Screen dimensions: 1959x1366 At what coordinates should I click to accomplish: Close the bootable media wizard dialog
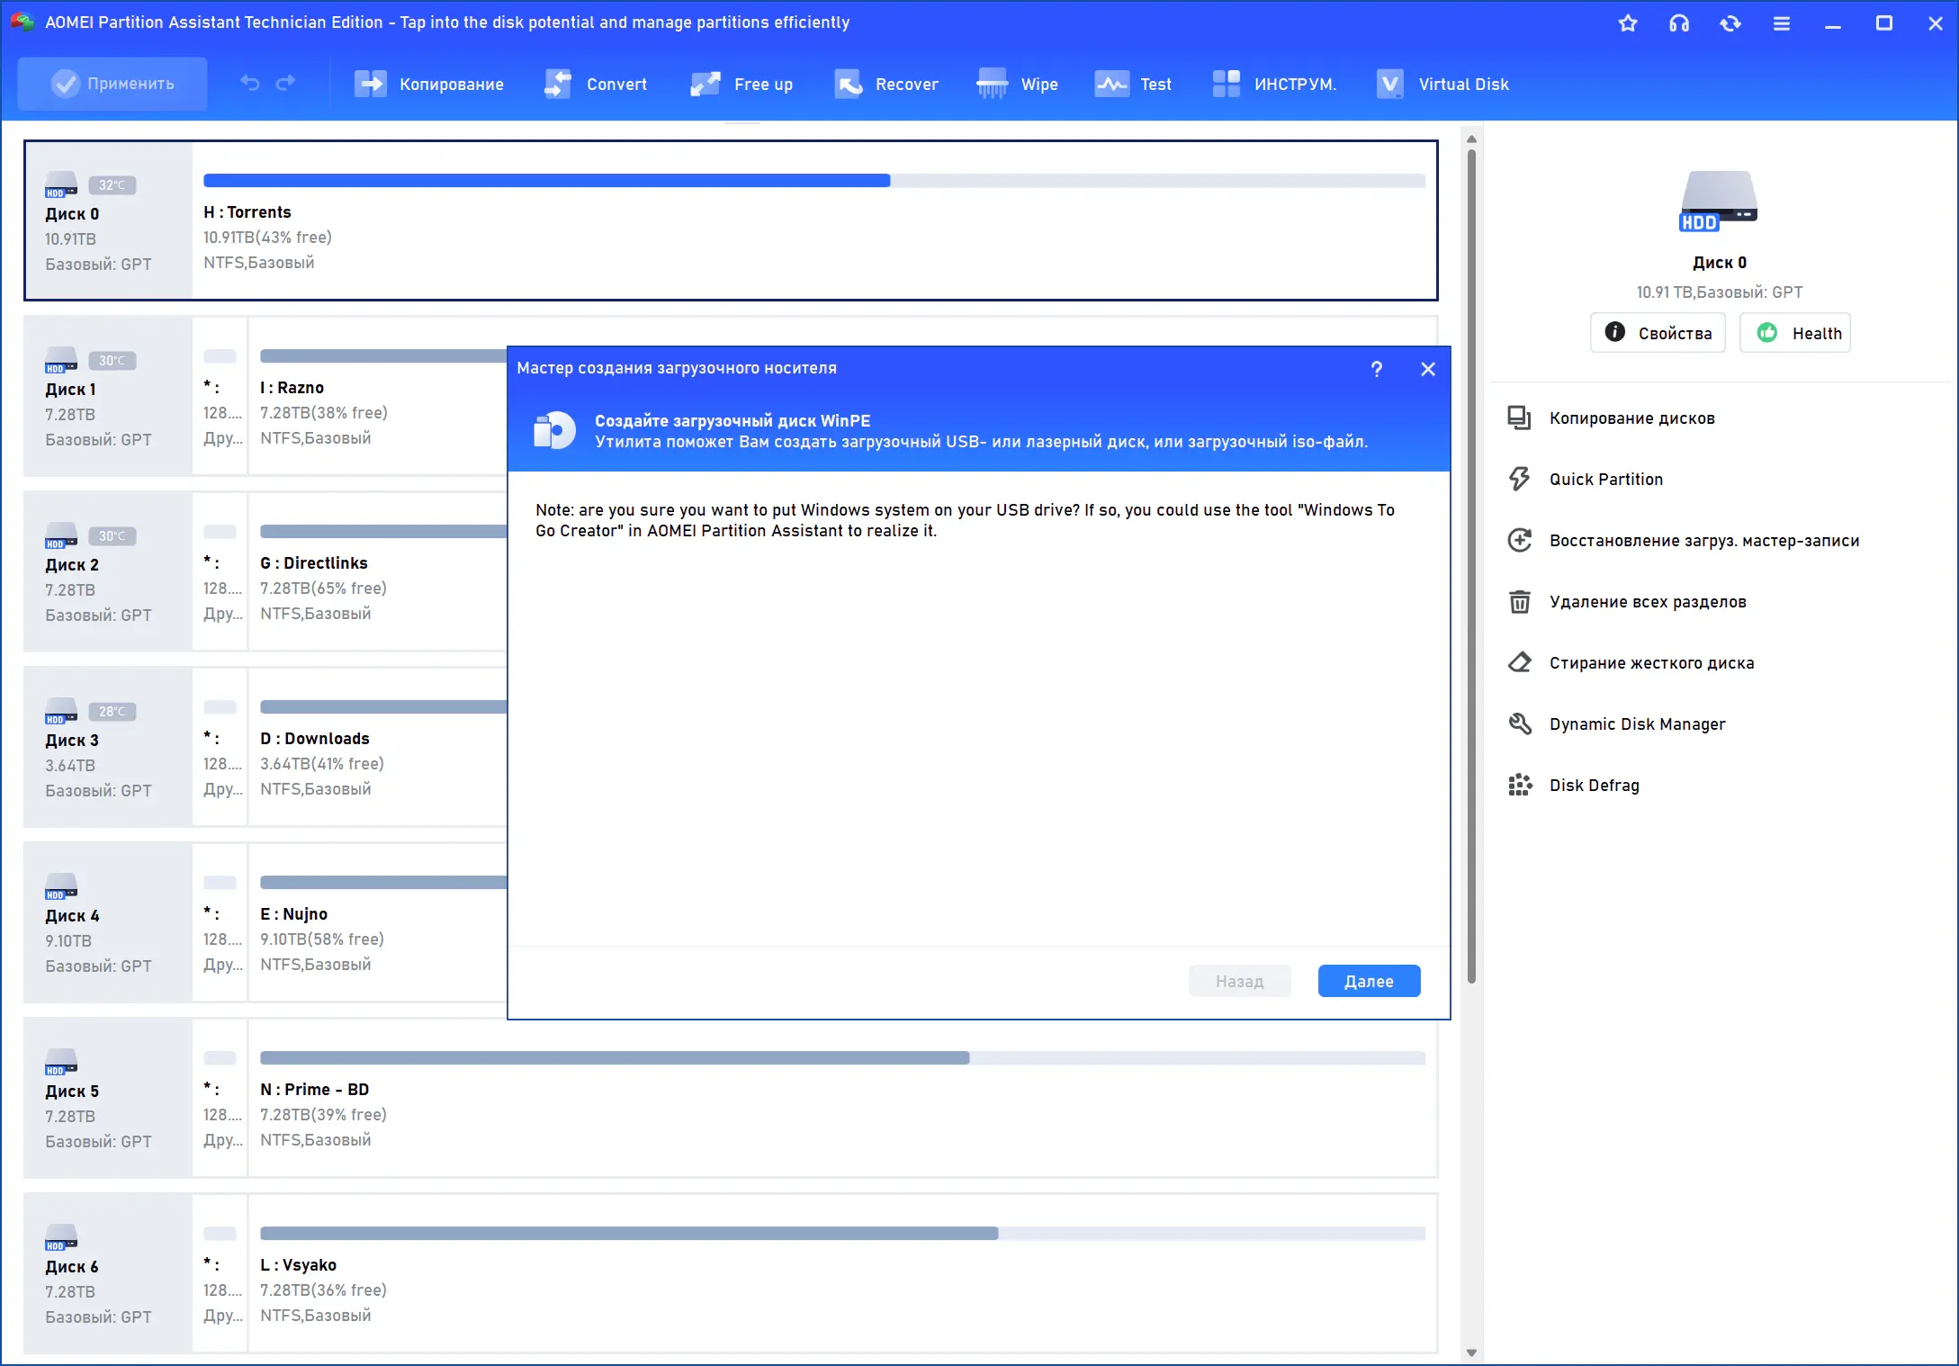[1427, 369]
